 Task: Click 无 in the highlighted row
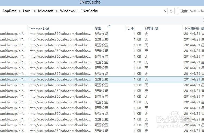point(147,79)
